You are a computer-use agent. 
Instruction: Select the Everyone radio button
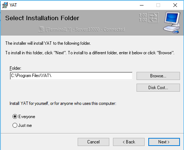pyautogui.click(x=15, y=117)
